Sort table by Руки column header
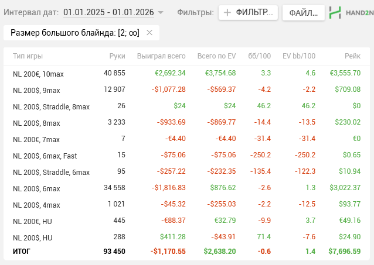 tap(117, 56)
